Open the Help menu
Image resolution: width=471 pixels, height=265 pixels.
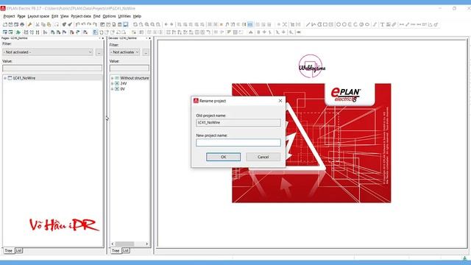coord(137,16)
